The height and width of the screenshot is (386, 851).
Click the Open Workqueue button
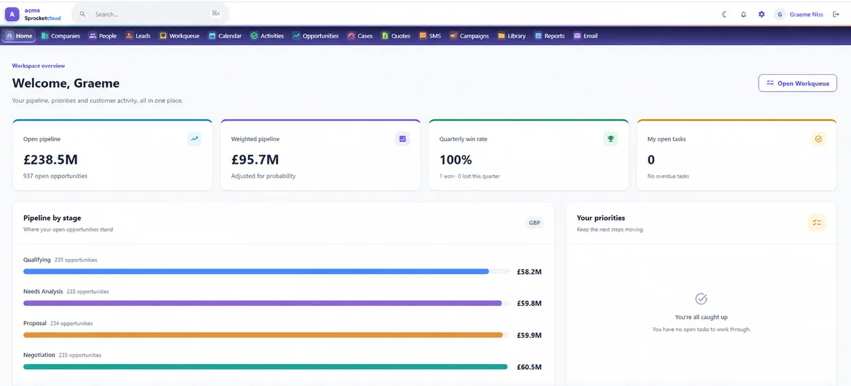click(797, 83)
